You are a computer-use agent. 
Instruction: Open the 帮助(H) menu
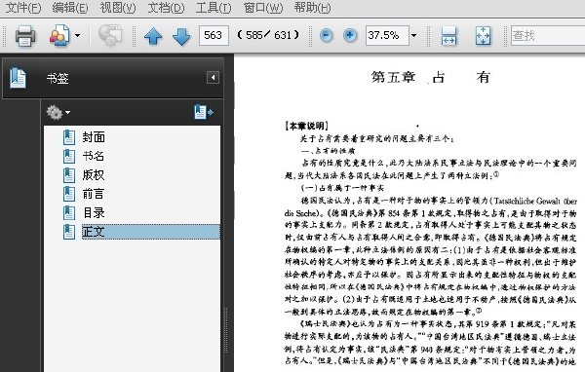coord(312,8)
